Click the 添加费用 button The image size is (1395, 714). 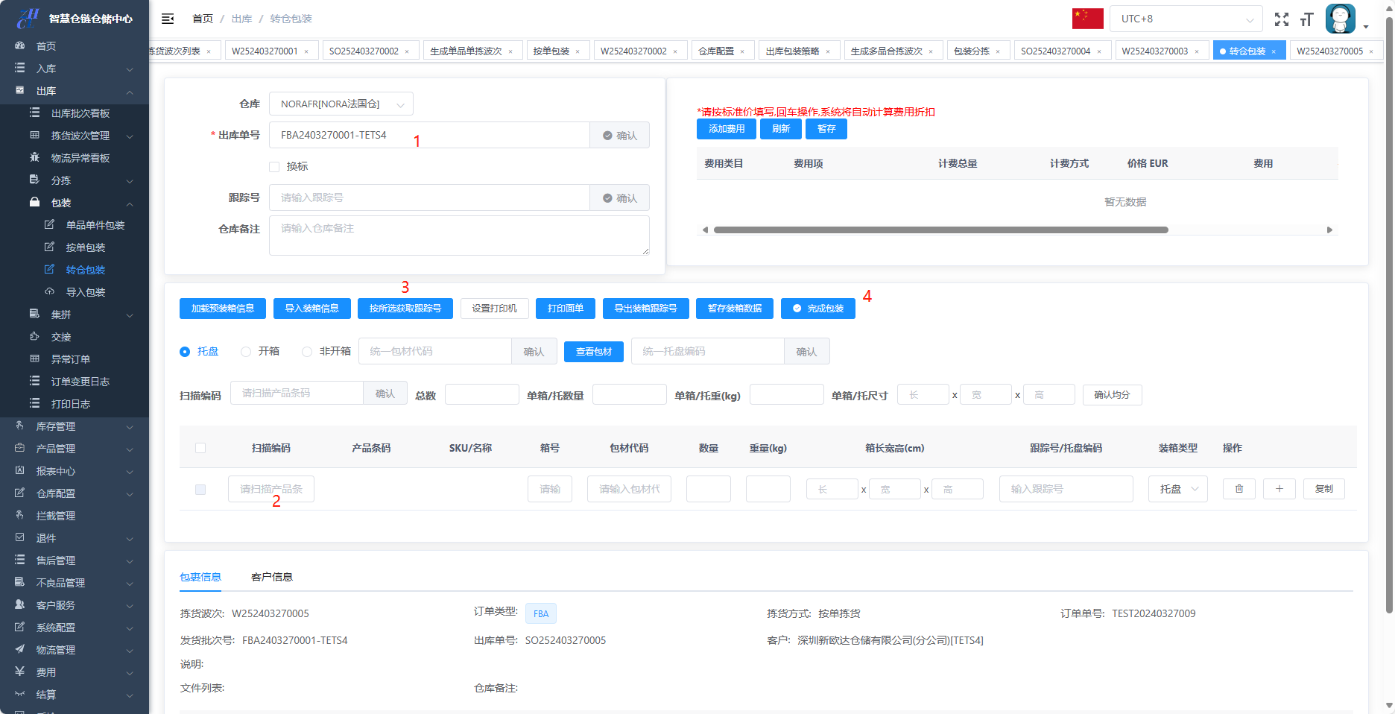[x=726, y=129]
